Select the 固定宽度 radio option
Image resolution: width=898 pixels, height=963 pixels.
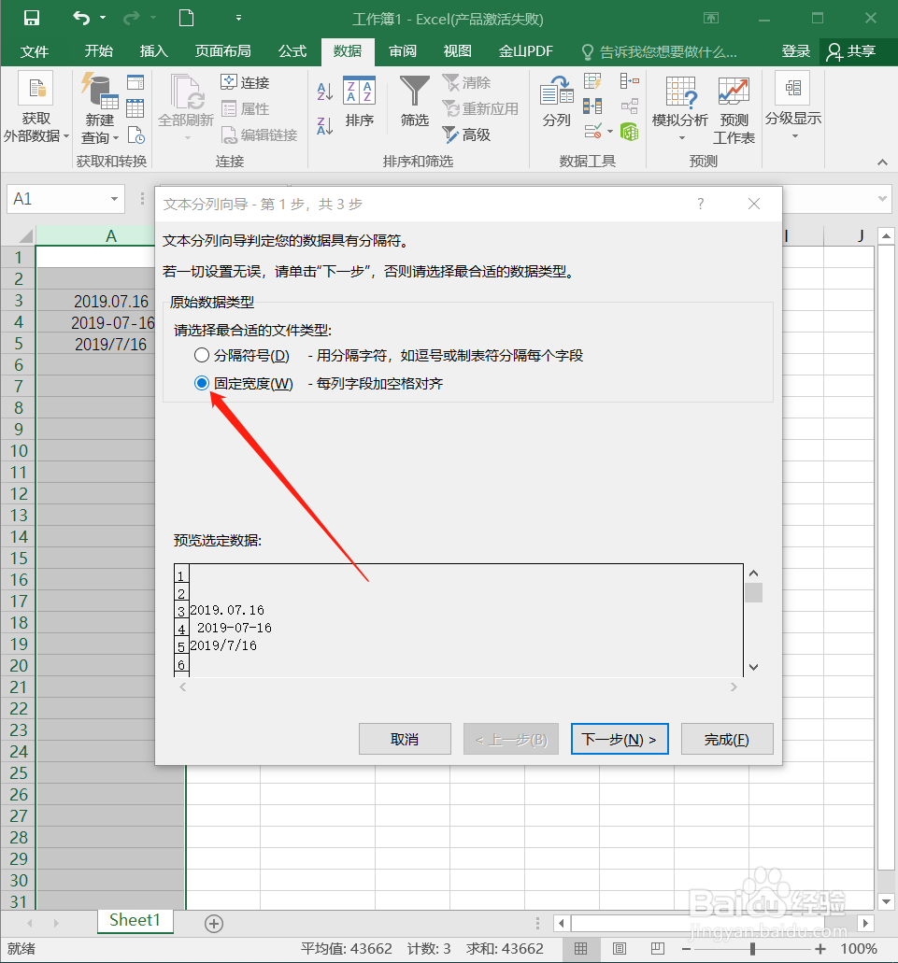click(x=201, y=383)
